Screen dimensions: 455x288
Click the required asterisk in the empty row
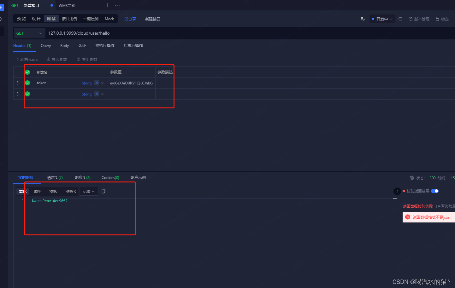[97, 94]
